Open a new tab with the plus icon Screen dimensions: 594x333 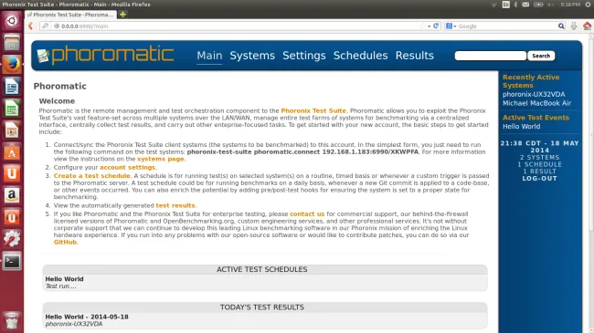pos(122,15)
